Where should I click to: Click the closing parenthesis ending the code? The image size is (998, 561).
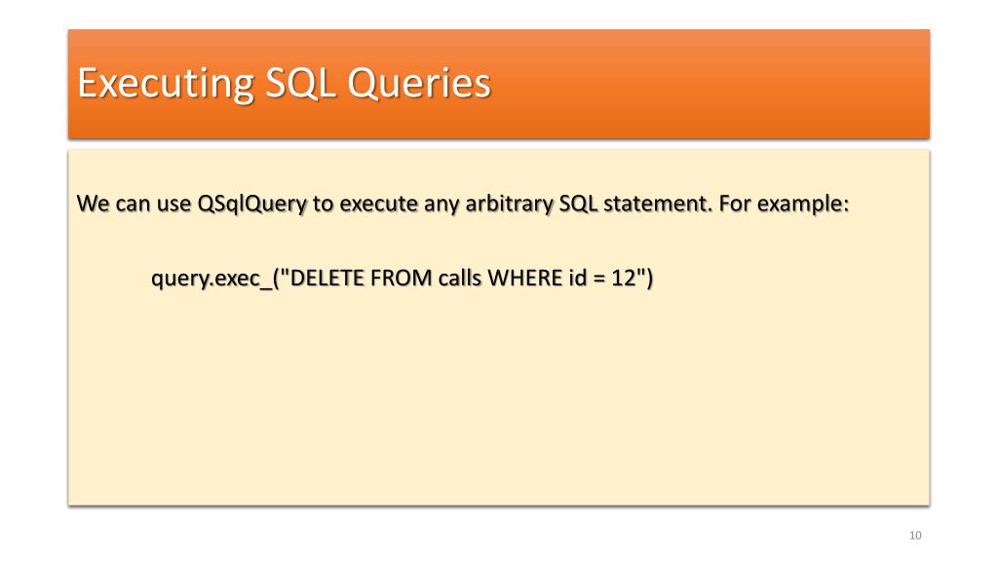649,279
